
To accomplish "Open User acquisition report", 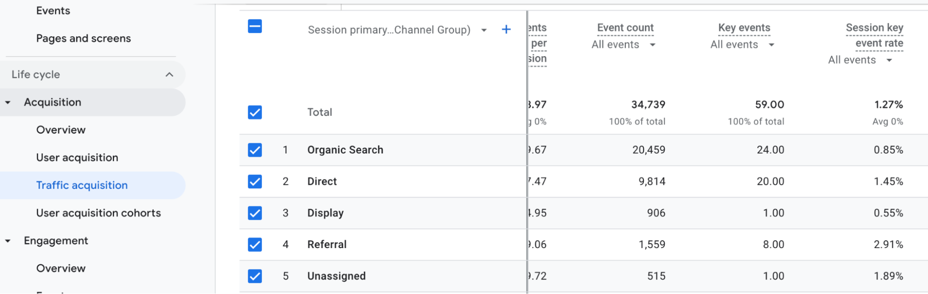I will pos(77,158).
